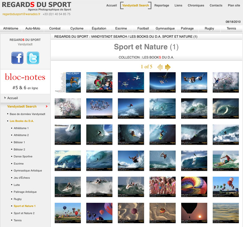Click Accueil in top navigation
This screenshot has width=243, height=227.
[x=111, y=5]
